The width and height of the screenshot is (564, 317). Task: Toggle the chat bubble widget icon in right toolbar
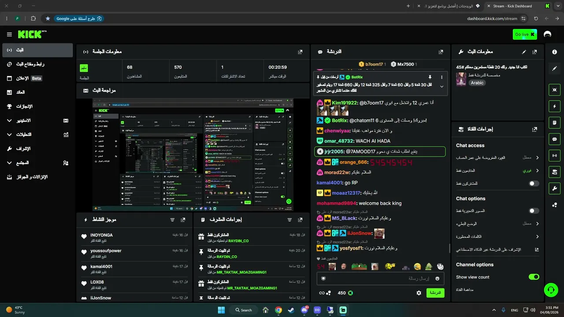(554, 139)
